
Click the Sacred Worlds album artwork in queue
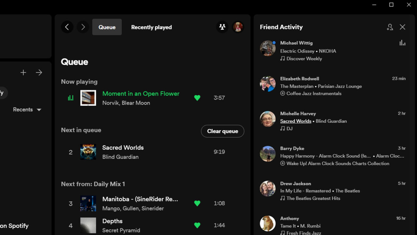pos(88,152)
